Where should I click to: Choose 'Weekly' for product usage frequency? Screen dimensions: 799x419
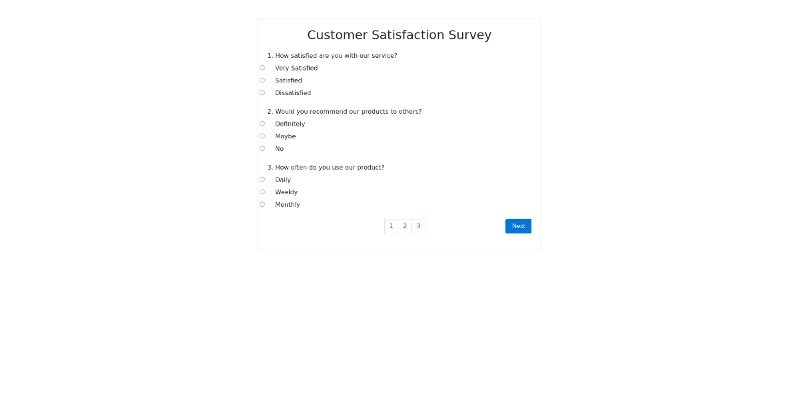pyautogui.click(x=262, y=192)
